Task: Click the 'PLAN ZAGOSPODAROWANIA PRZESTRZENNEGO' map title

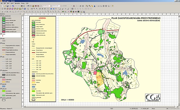Action: coord(136,18)
